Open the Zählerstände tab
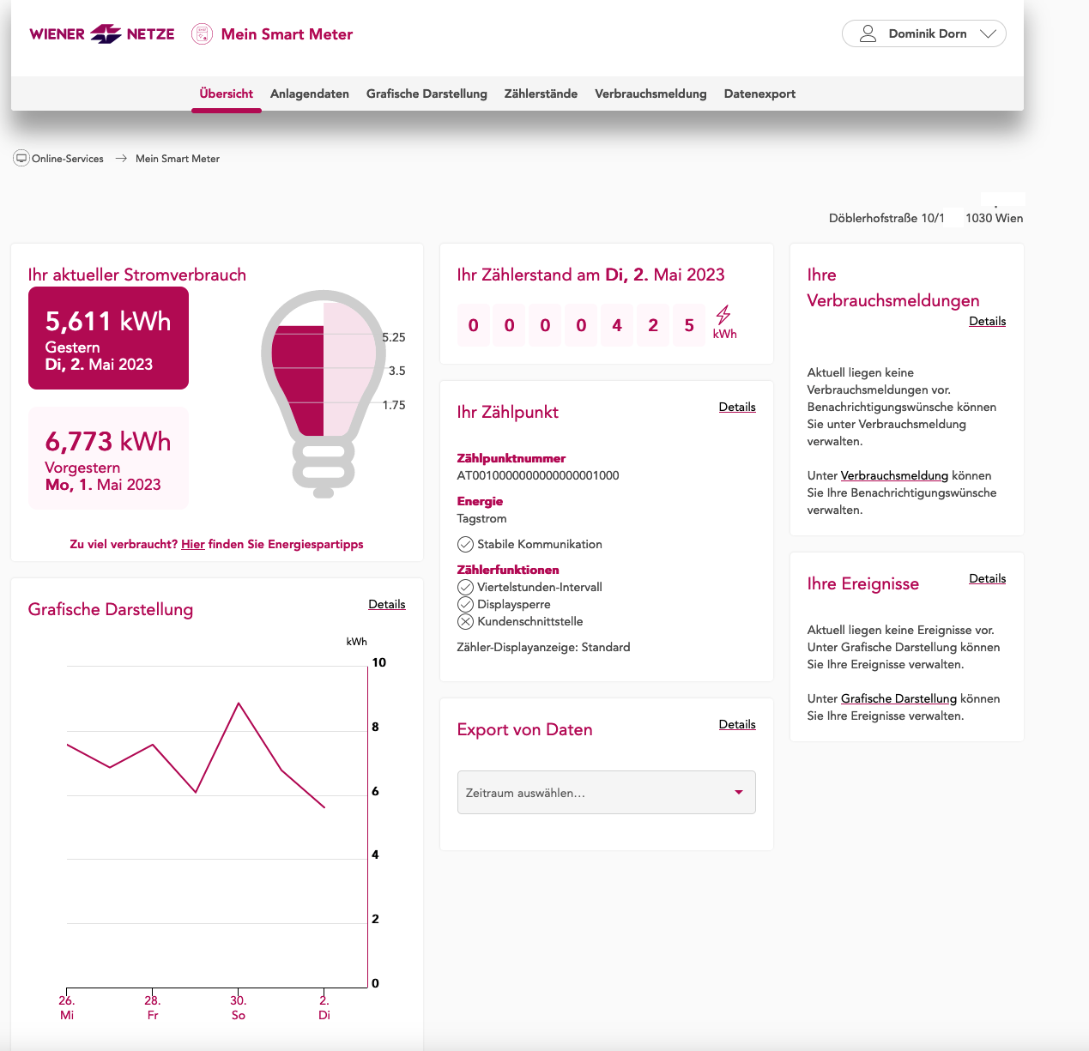Image resolution: width=1089 pixels, height=1051 pixels. pos(541,94)
